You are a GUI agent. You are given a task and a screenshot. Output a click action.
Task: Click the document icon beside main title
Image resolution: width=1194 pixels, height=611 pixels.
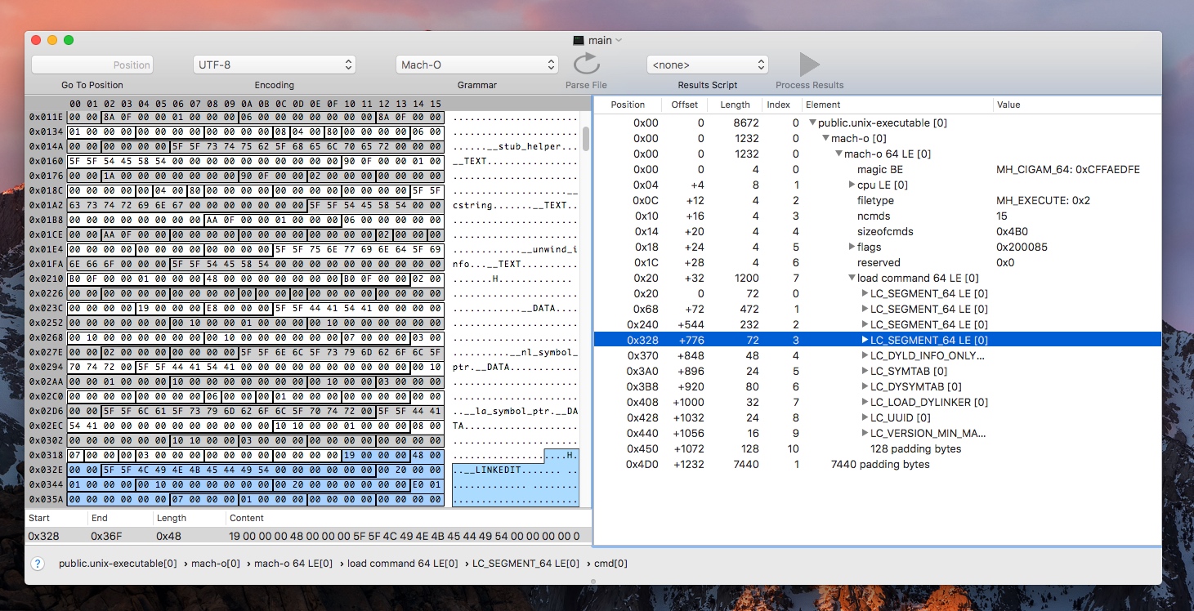[x=579, y=40]
